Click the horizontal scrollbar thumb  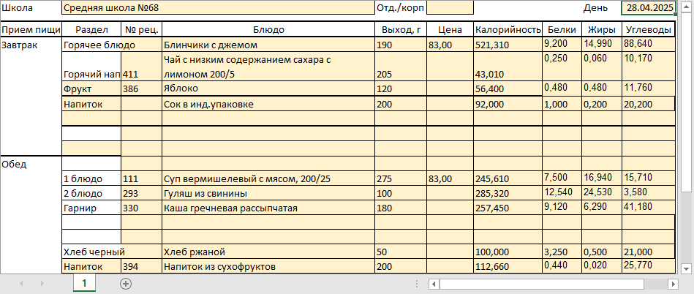click(x=542, y=284)
